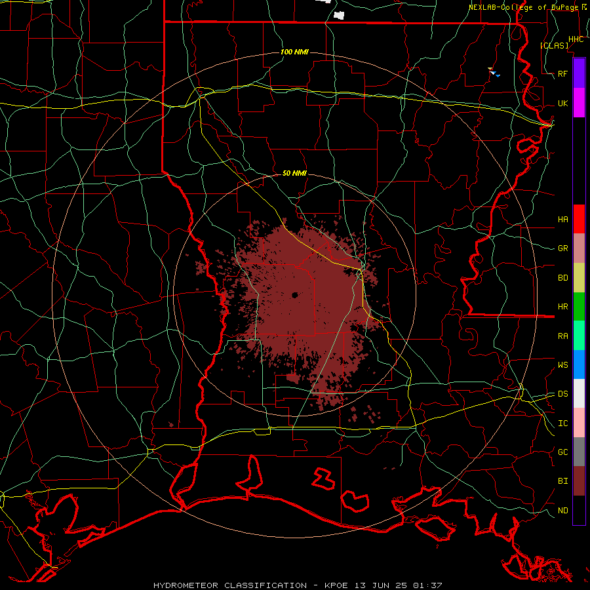The height and width of the screenshot is (590, 590).
Task: Click the UK magenta legend swatch
Action: pos(579,103)
